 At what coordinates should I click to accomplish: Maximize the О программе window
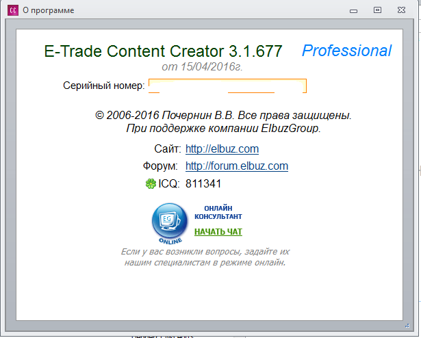pos(377,10)
